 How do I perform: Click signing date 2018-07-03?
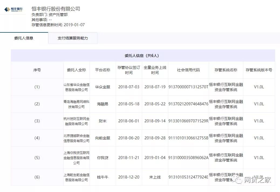tap(129, 87)
